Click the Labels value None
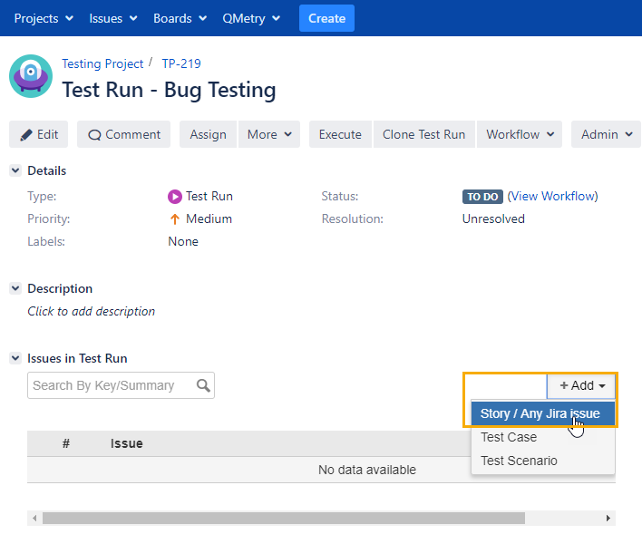Screen dimensions: 642x534 click(x=183, y=241)
